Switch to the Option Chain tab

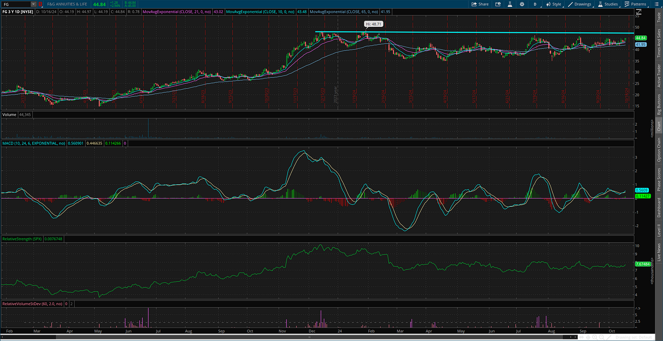click(659, 149)
